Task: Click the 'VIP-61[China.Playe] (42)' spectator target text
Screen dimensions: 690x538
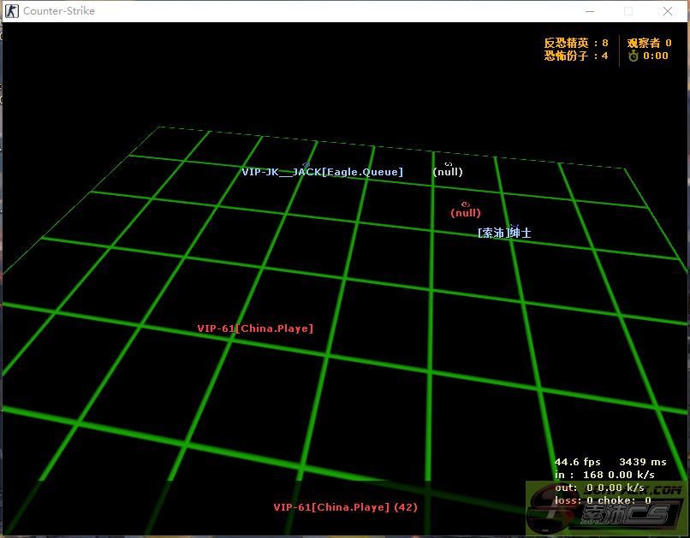Action: tap(346, 507)
